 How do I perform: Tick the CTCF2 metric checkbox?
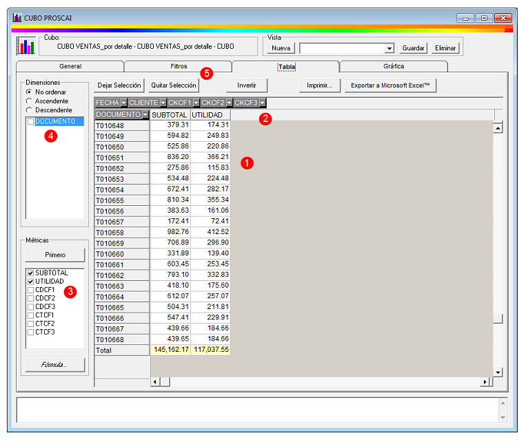(30, 324)
